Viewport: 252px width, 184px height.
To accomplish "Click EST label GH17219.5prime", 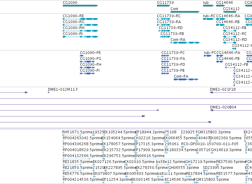I will pyautogui.click(x=200, y=162).
